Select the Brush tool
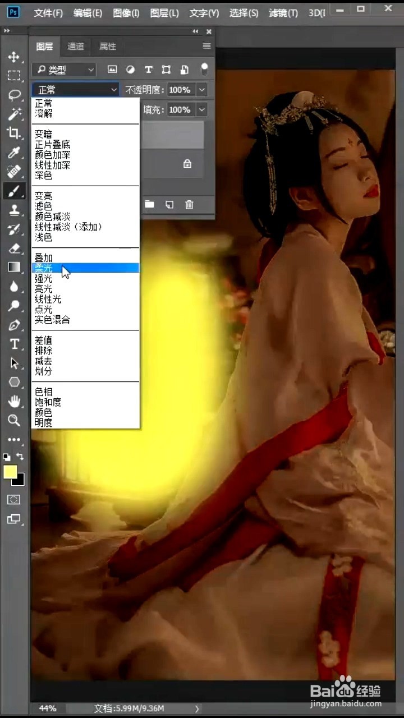 (x=14, y=191)
